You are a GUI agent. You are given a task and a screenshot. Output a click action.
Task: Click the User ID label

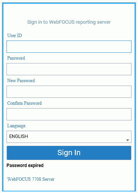[15, 36]
